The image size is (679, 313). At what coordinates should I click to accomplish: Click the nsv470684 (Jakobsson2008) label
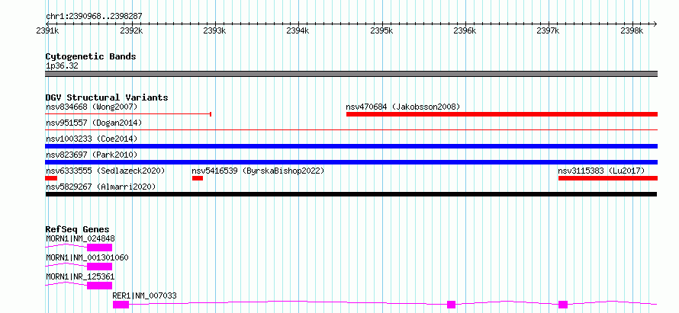click(x=402, y=107)
